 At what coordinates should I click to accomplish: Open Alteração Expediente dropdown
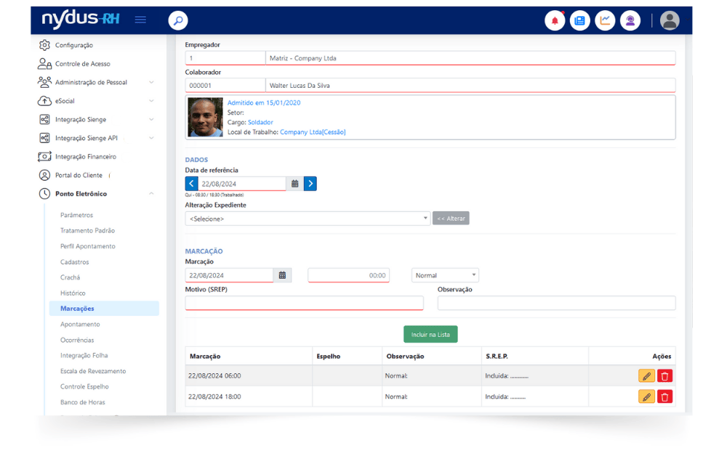(x=308, y=219)
